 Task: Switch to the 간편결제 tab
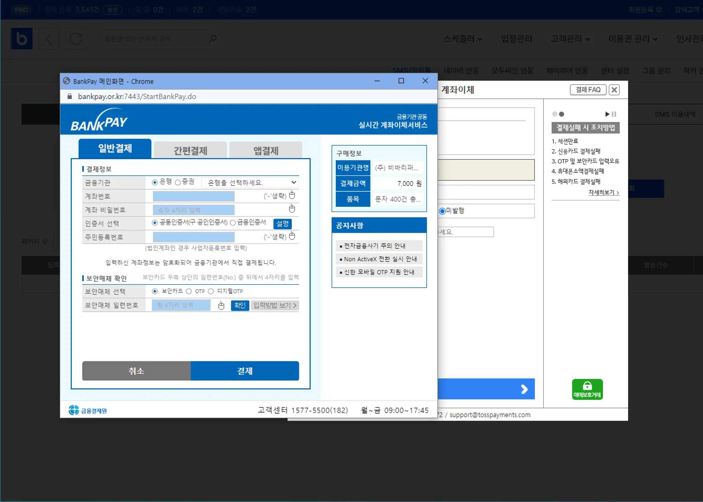click(190, 150)
